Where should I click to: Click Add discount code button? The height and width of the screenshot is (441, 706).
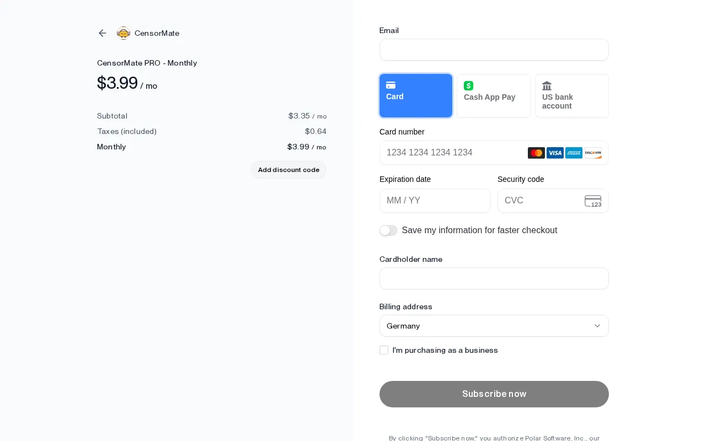click(288, 170)
